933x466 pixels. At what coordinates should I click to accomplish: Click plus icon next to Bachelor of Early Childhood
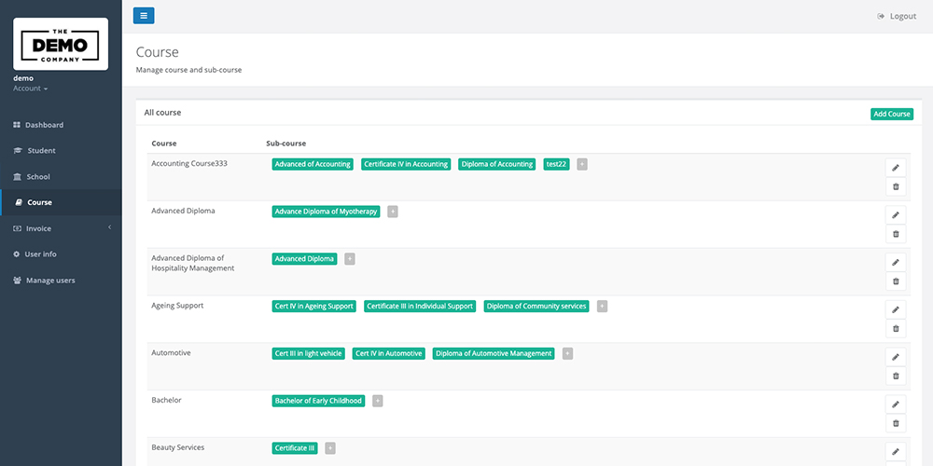378,401
